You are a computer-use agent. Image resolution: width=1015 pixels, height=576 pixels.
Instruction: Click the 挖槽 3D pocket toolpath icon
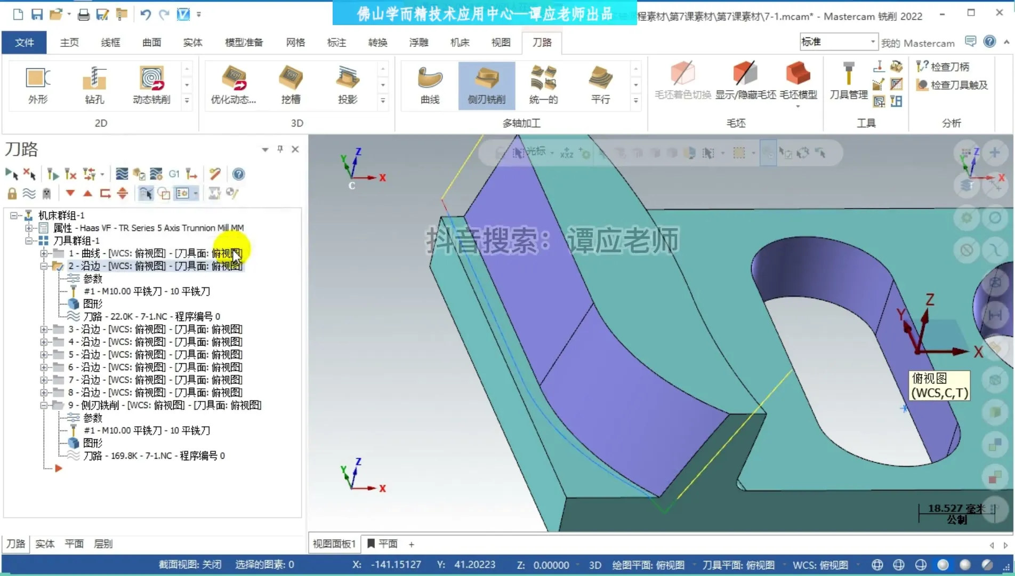[x=291, y=85]
